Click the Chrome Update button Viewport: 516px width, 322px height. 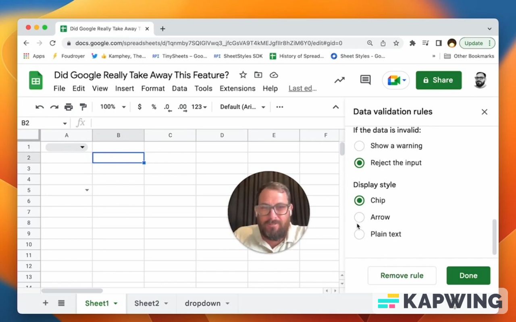tap(477, 43)
